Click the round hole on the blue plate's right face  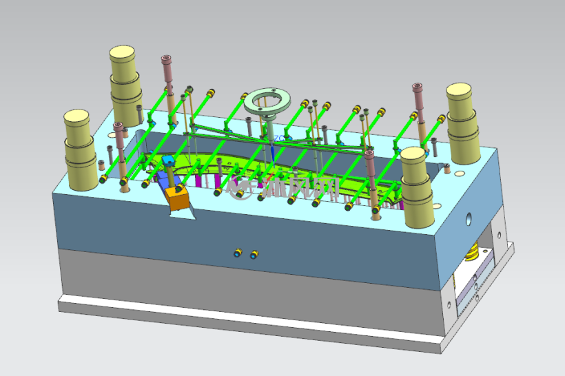469,219
